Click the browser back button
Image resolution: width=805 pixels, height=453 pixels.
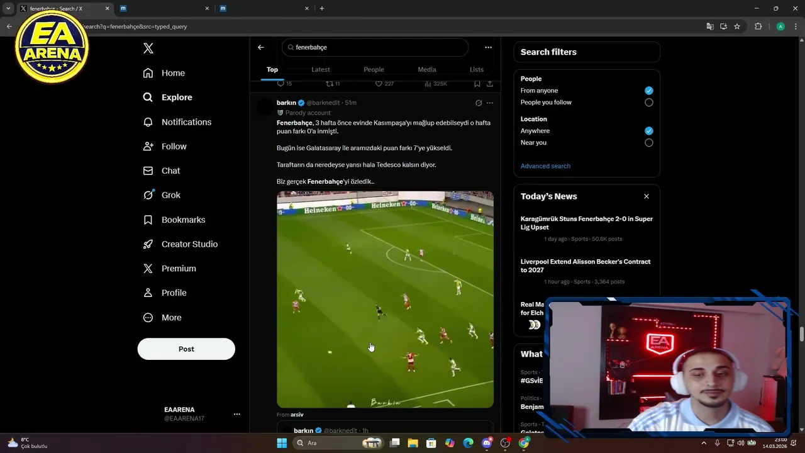pos(9,26)
